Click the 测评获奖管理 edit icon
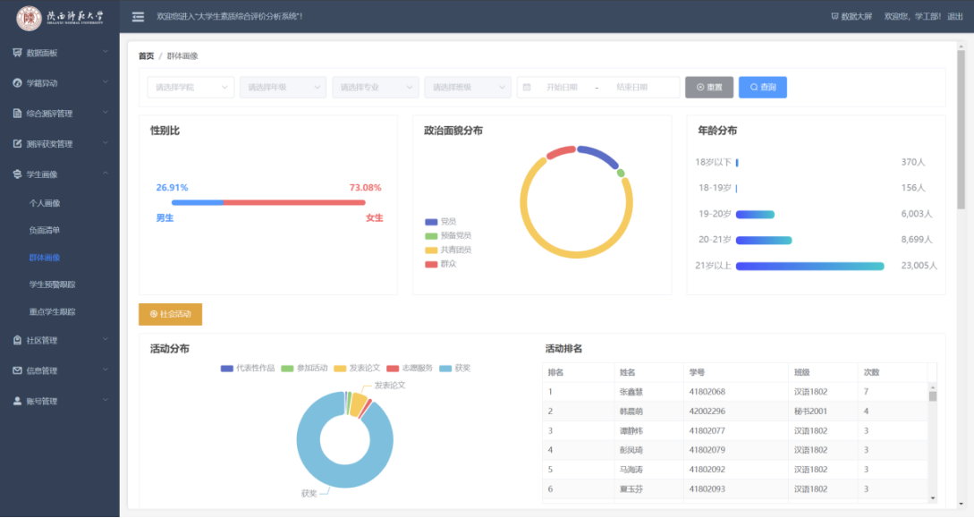Screen dimensions: 974x518 pos(17,144)
